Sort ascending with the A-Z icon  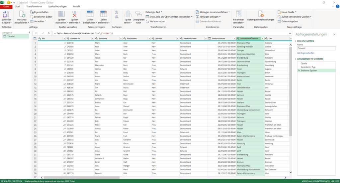tap(117, 12)
